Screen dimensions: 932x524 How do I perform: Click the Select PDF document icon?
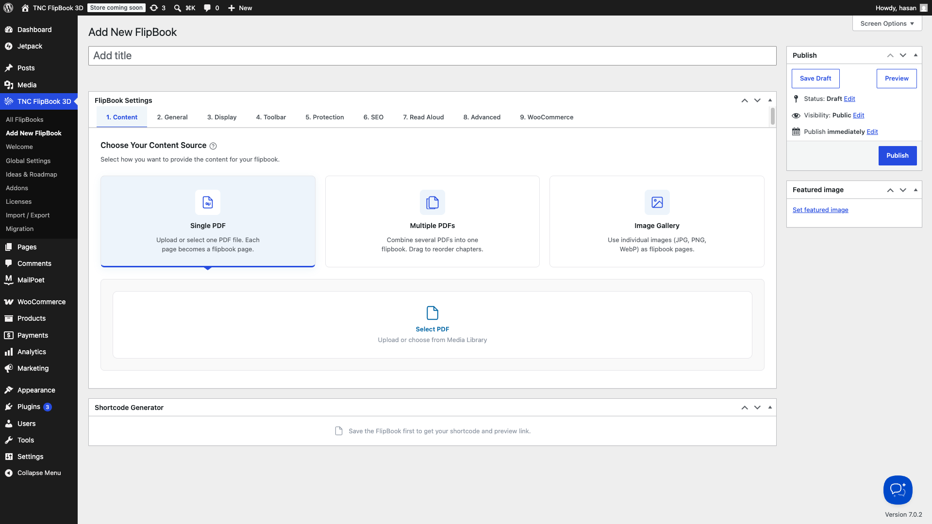pyautogui.click(x=433, y=313)
